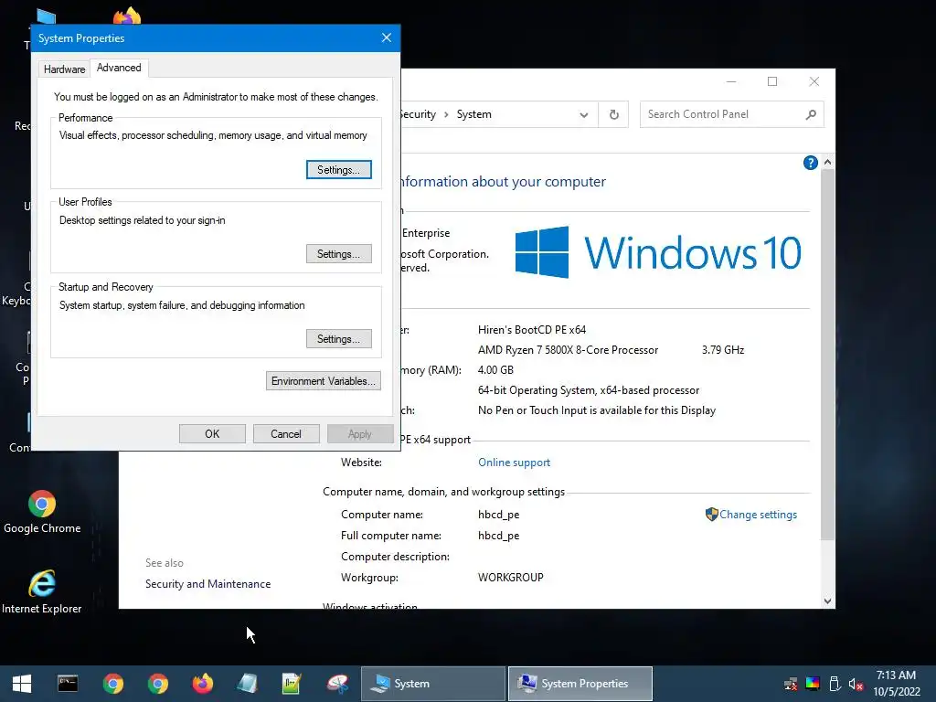Open Startup and Recovery Settings
Viewport: 936px width, 702px height.
pos(338,338)
